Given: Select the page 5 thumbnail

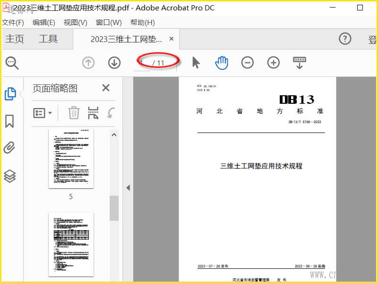Looking at the screenshot, I should (x=71, y=159).
